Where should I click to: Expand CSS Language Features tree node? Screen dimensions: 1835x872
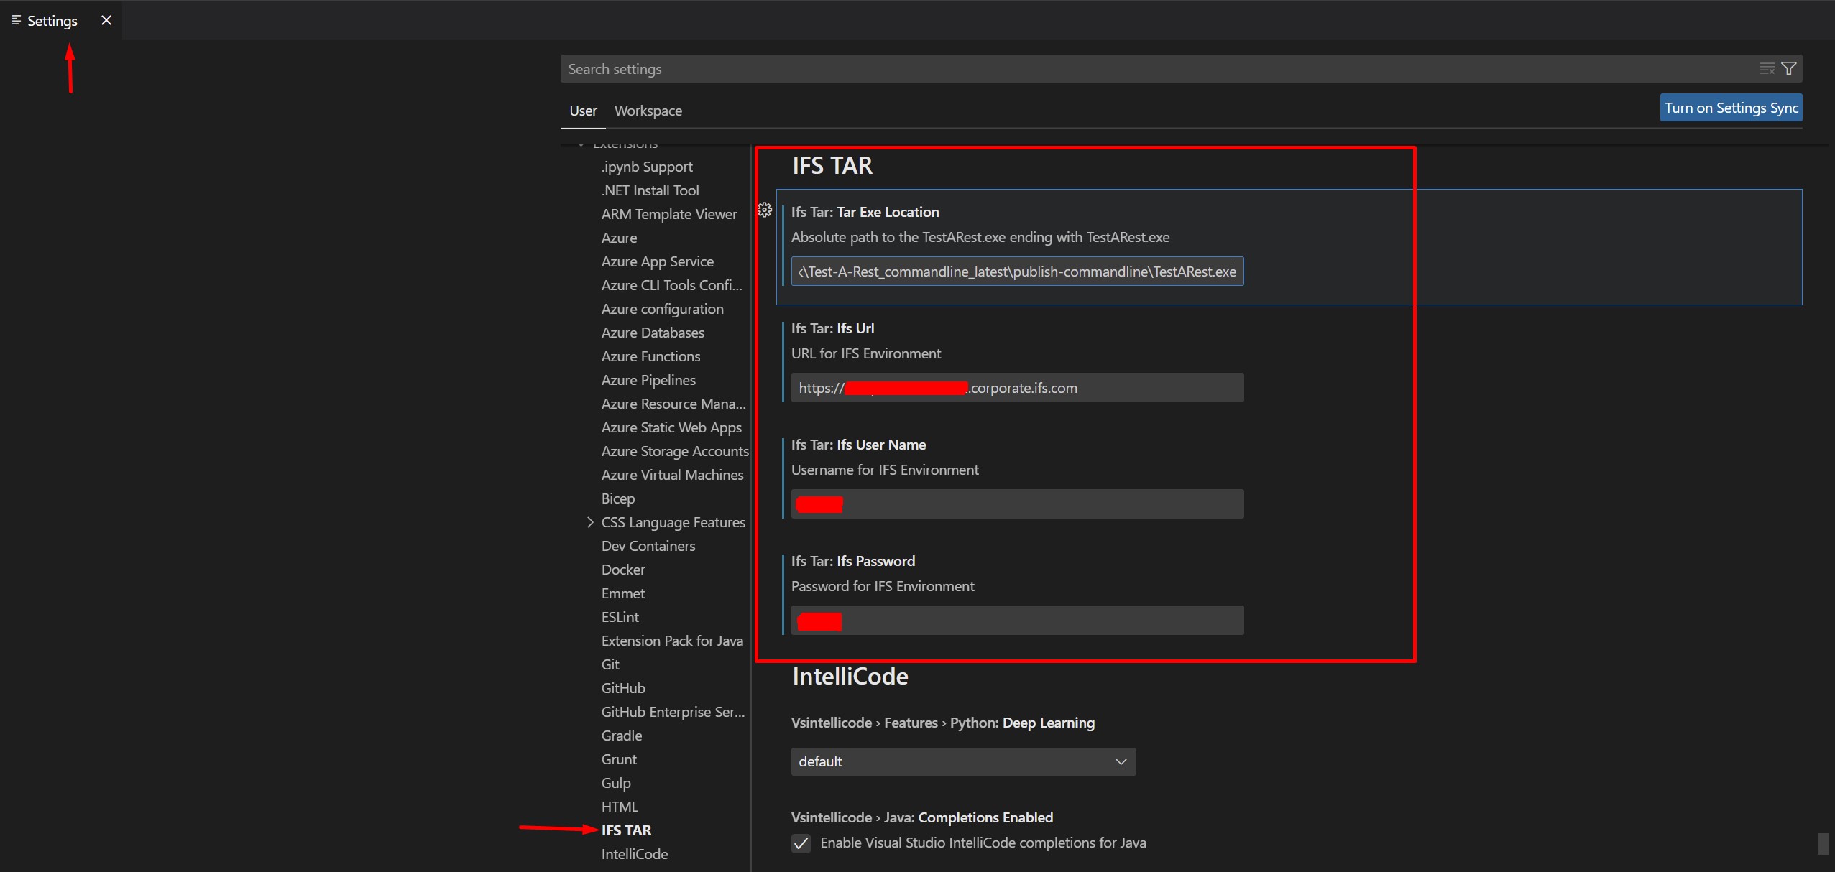tap(590, 522)
